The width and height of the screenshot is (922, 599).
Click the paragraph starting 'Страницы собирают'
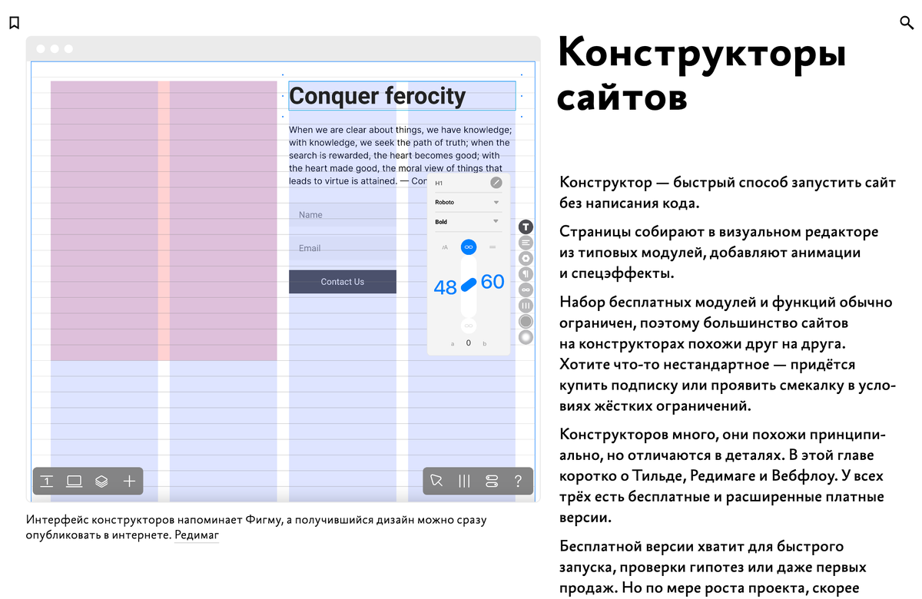718,253
